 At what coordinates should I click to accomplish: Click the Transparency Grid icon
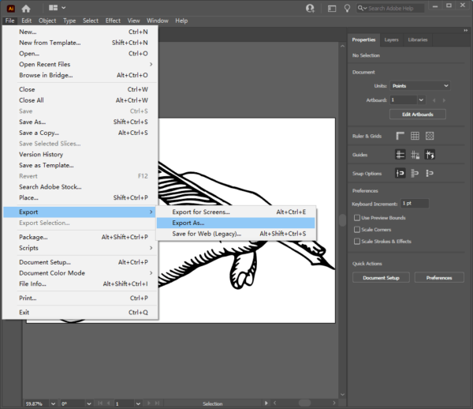430,136
